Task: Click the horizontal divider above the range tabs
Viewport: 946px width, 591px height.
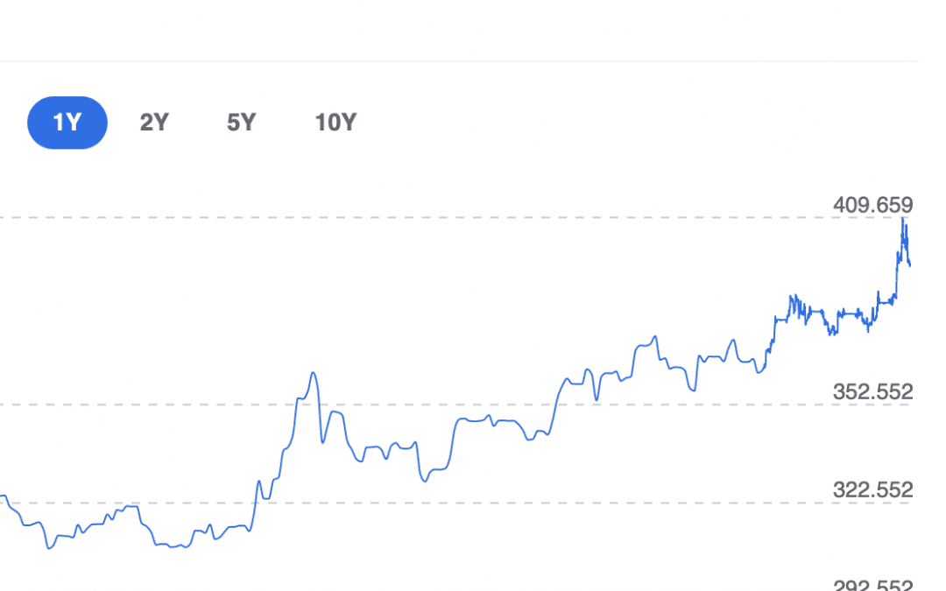Action: [x=438, y=61]
